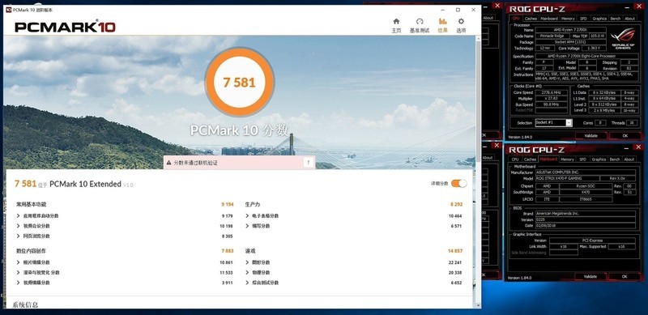Image resolution: width=648 pixels, height=315 pixels.
Task: Switch to SPD tab in upper CPU-Z window
Action: [x=583, y=18]
